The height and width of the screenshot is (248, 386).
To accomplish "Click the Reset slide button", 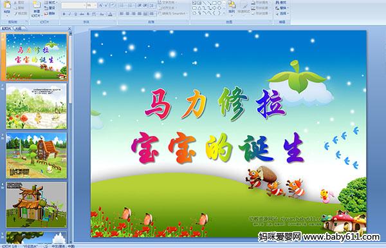I will pyautogui.click(x=50, y=8).
